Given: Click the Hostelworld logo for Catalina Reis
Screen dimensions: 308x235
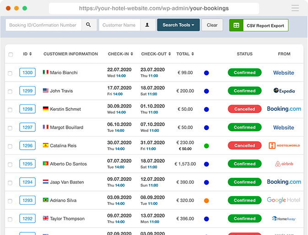Looking at the screenshot, I should [284, 146].
